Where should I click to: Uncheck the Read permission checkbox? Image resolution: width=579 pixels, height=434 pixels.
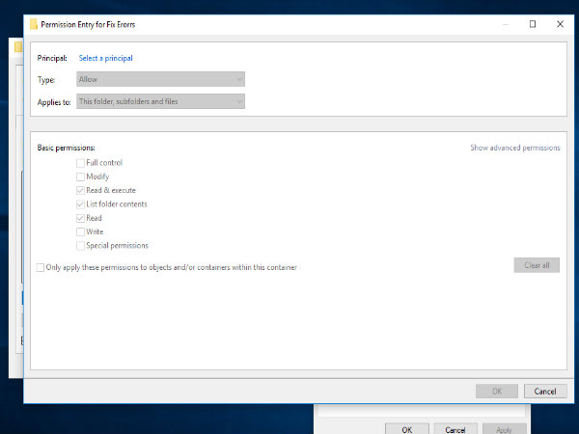coord(80,218)
